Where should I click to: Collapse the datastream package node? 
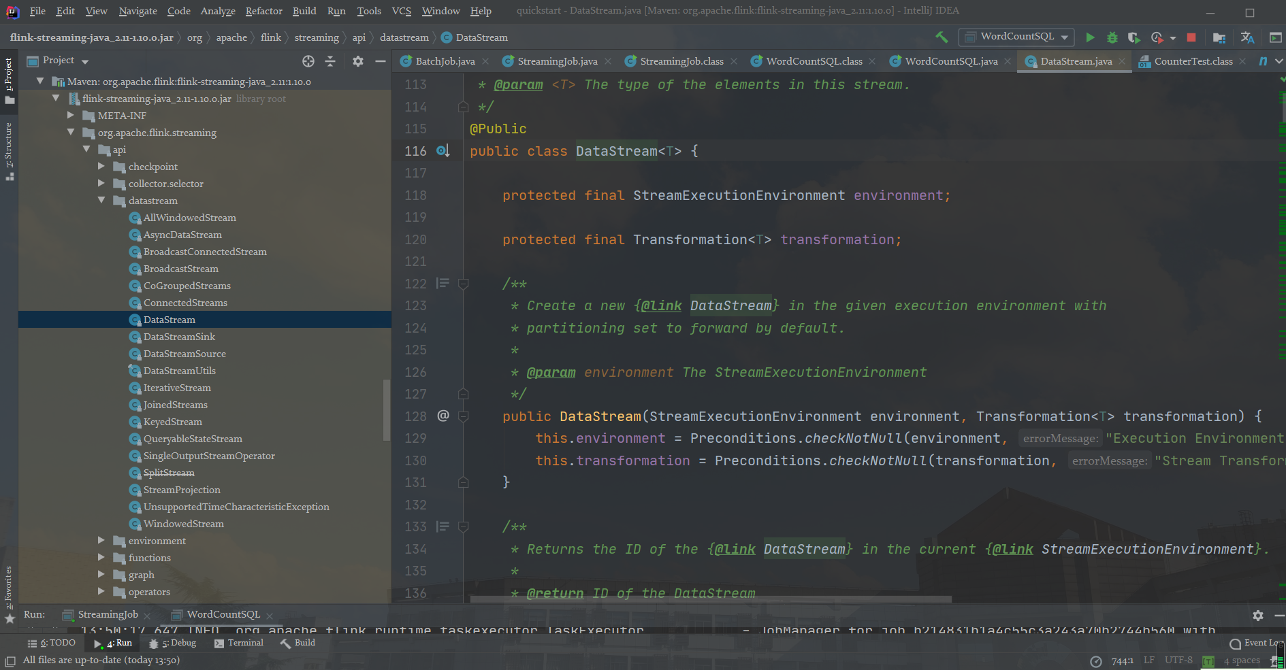(101, 200)
